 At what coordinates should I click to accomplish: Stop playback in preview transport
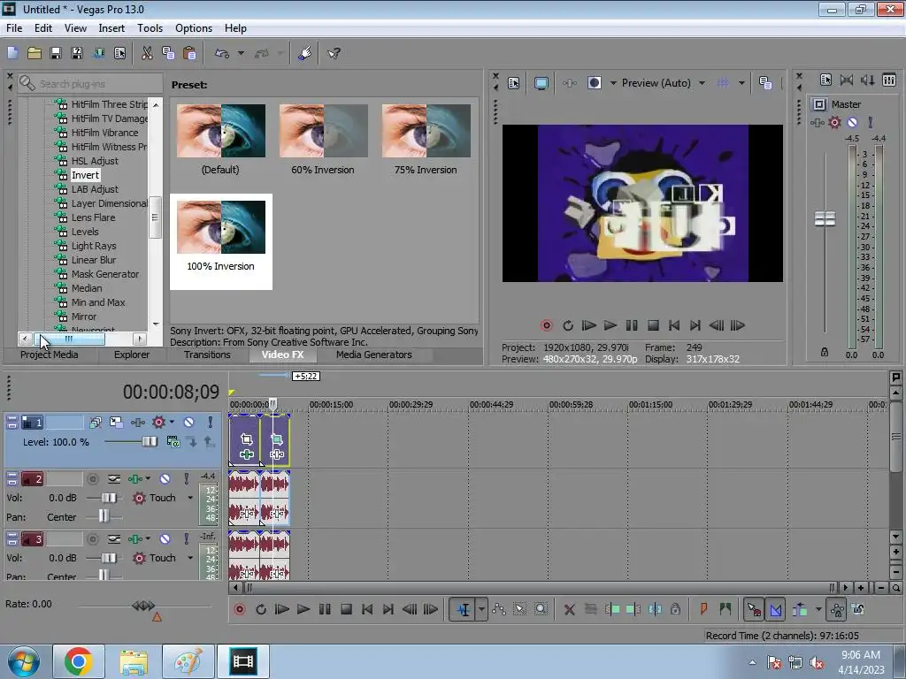point(653,325)
